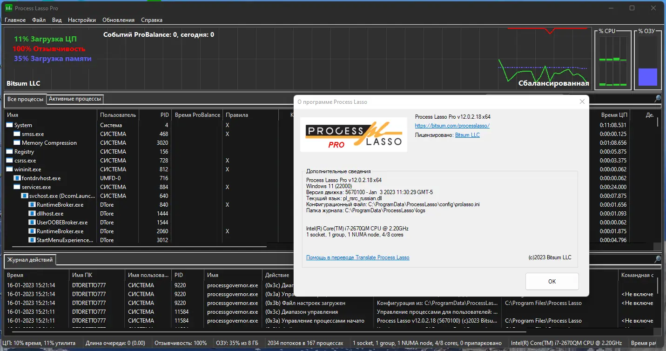Screen dimensions: 666x351
Task: Sort processes by the Время ЦП column
Action: [x=614, y=115]
